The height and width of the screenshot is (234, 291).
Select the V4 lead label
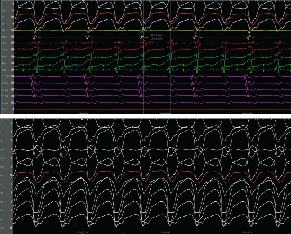point(2,202)
